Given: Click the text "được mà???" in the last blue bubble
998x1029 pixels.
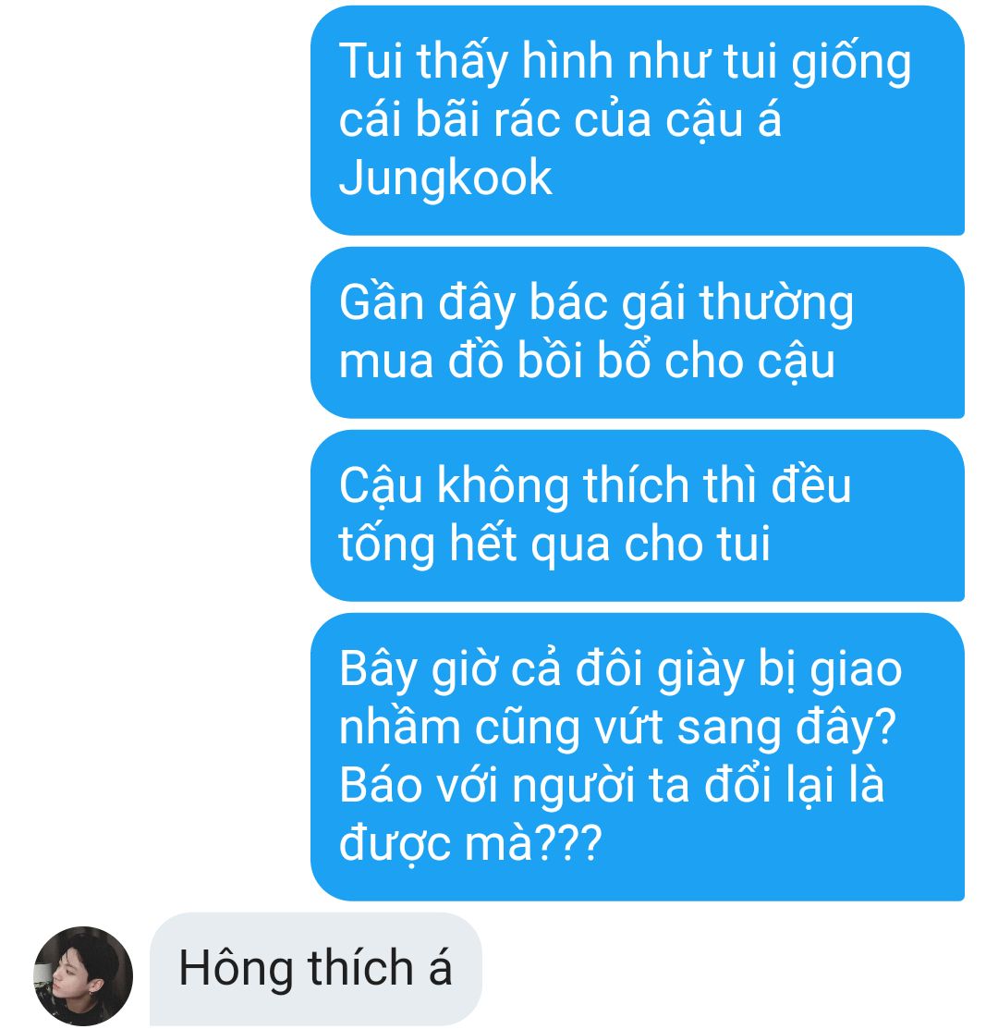Looking at the screenshot, I should (x=470, y=843).
